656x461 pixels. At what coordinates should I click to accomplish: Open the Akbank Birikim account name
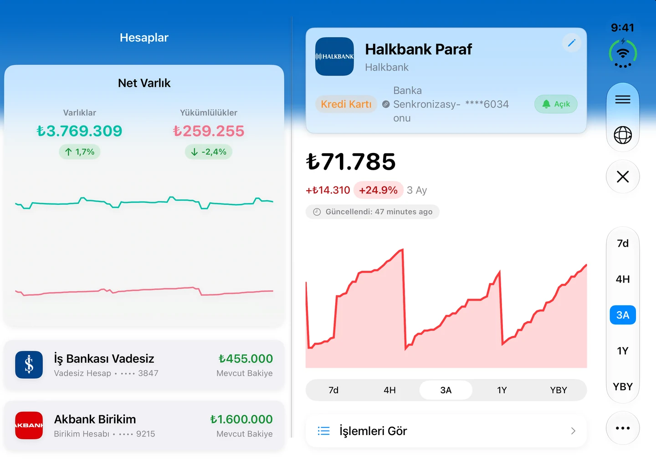click(x=95, y=419)
